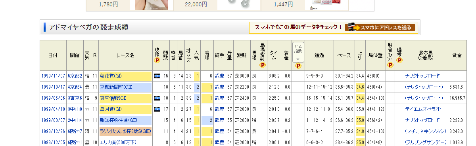This screenshot has height=146, width=476.
Task: Click the prize value 16,945.7
Action: pos(457,98)
